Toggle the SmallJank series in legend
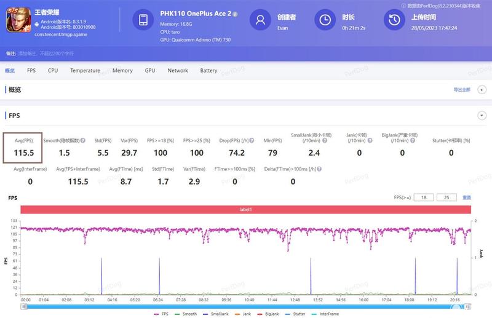492x318 pixels. pyautogui.click(x=216, y=314)
